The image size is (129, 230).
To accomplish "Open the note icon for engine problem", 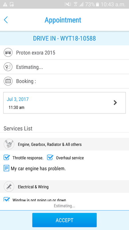I will point(6,168).
